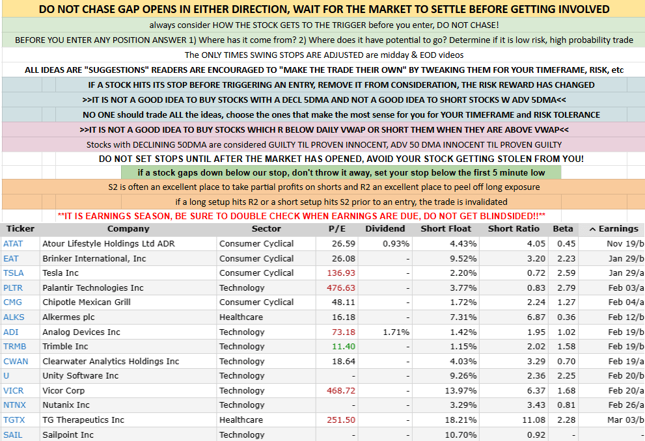Open the ADI ticker link
Viewport: 645px width, 441px height.
point(10,332)
